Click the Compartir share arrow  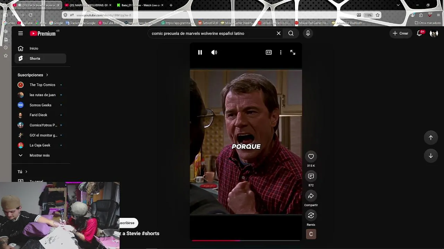pos(311,196)
